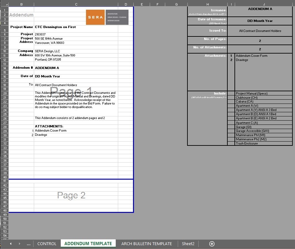Select the 'Include:' label cell
Viewport: 295px width, 249px height.
pos(207,94)
